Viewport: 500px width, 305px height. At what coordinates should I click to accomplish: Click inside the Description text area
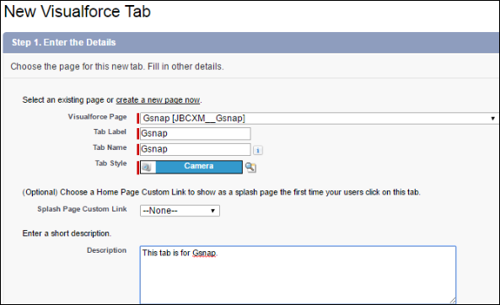pyautogui.click(x=298, y=275)
